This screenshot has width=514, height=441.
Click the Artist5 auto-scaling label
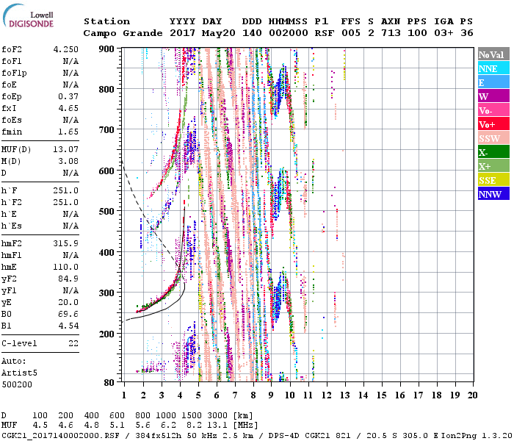(19, 373)
